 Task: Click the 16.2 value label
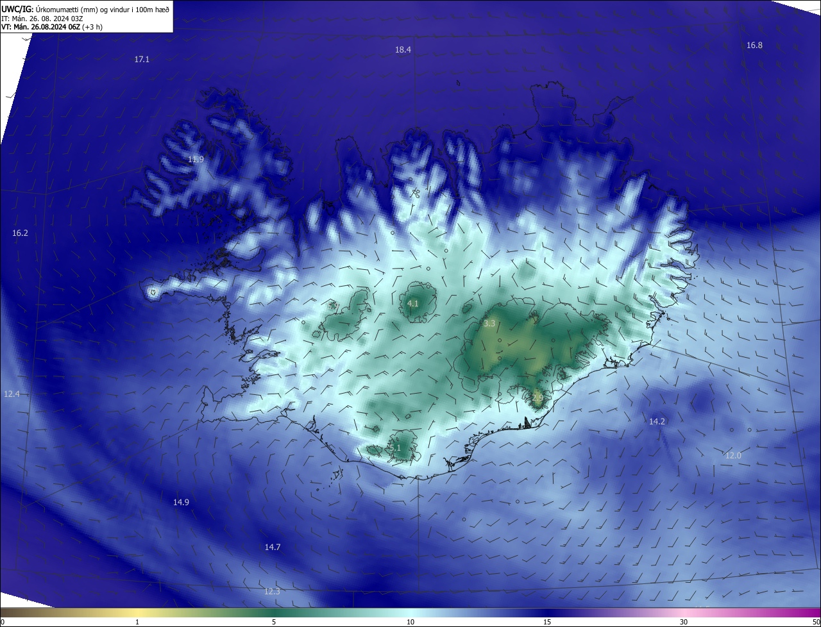coord(20,233)
